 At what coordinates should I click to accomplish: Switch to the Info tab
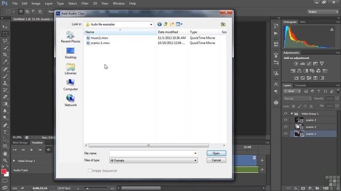click(x=303, y=22)
